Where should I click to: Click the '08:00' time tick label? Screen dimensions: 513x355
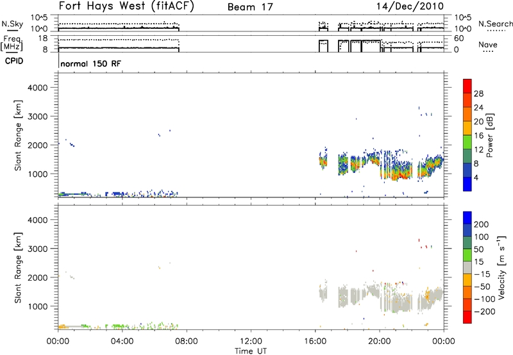[x=187, y=342]
